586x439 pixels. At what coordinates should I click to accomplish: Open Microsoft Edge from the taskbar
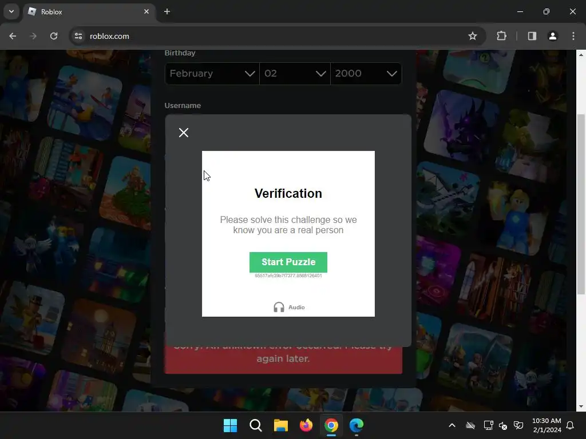coord(357,425)
